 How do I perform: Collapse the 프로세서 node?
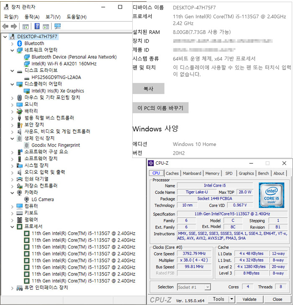[x=12, y=227]
